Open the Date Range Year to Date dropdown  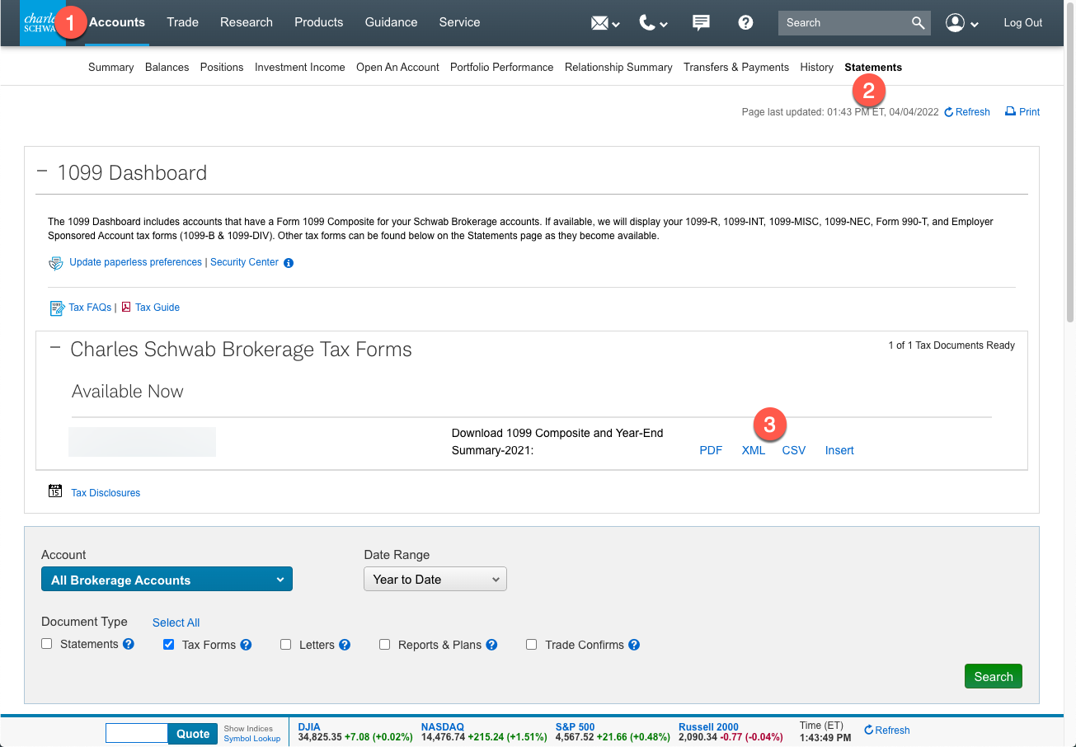pos(435,580)
